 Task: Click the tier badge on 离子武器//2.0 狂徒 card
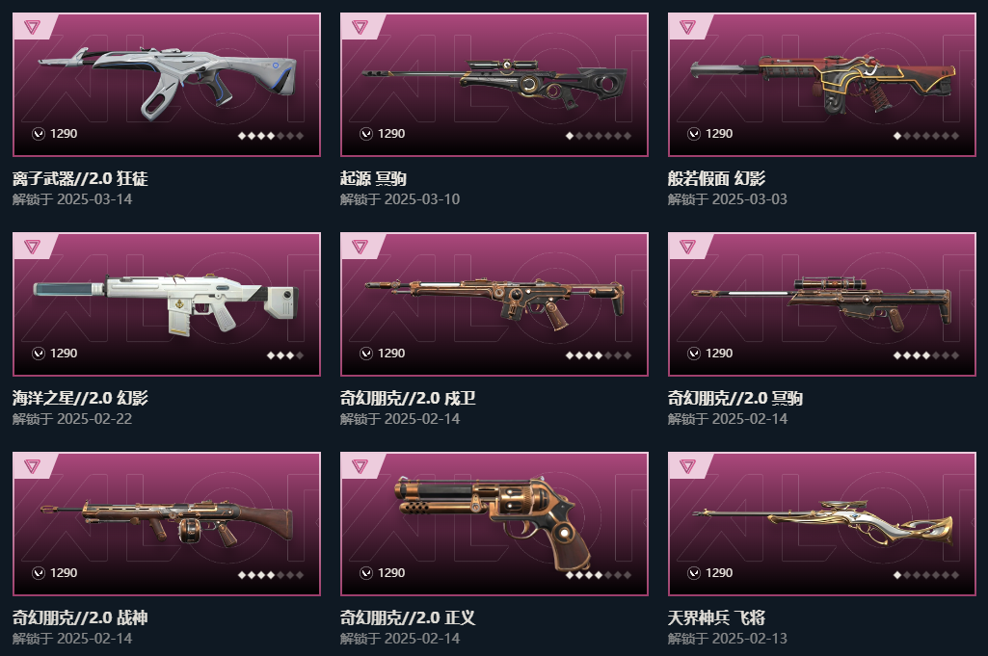pyautogui.click(x=32, y=26)
